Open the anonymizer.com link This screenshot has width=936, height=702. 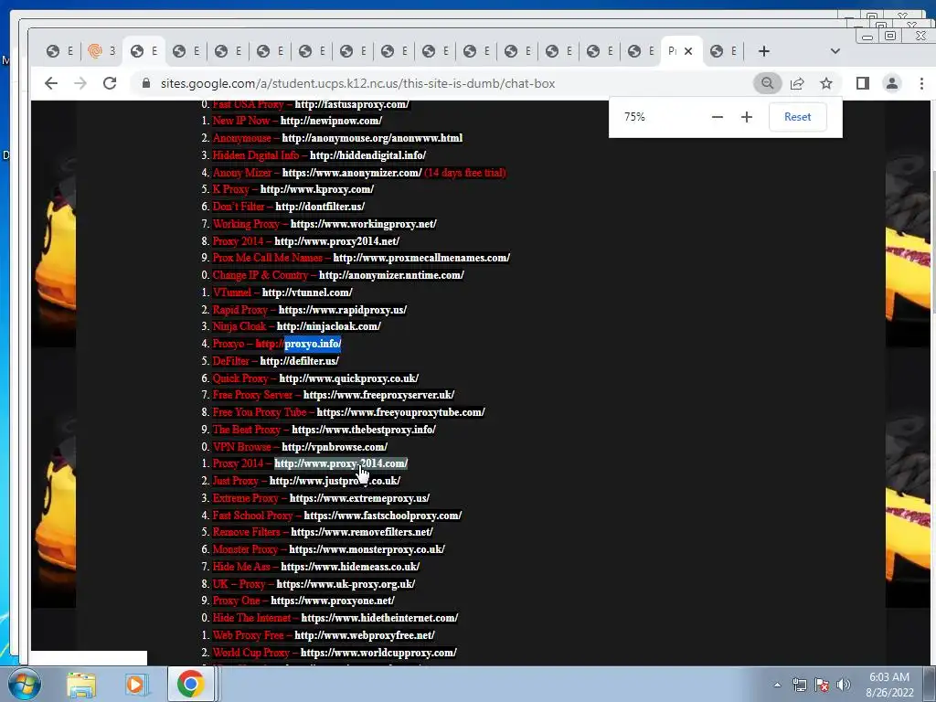click(x=352, y=173)
